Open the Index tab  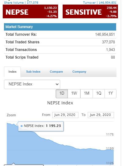click(x=13, y=72)
